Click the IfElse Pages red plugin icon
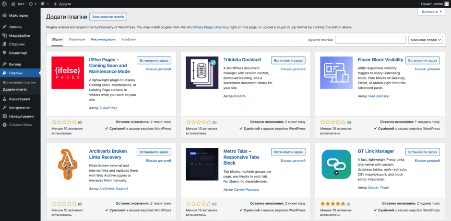The height and width of the screenshot is (221, 451). pos(68,73)
